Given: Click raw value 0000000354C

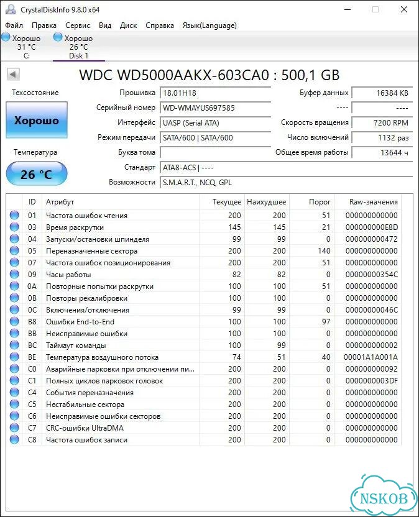Looking at the screenshot, I should click(x=372, y=274).
